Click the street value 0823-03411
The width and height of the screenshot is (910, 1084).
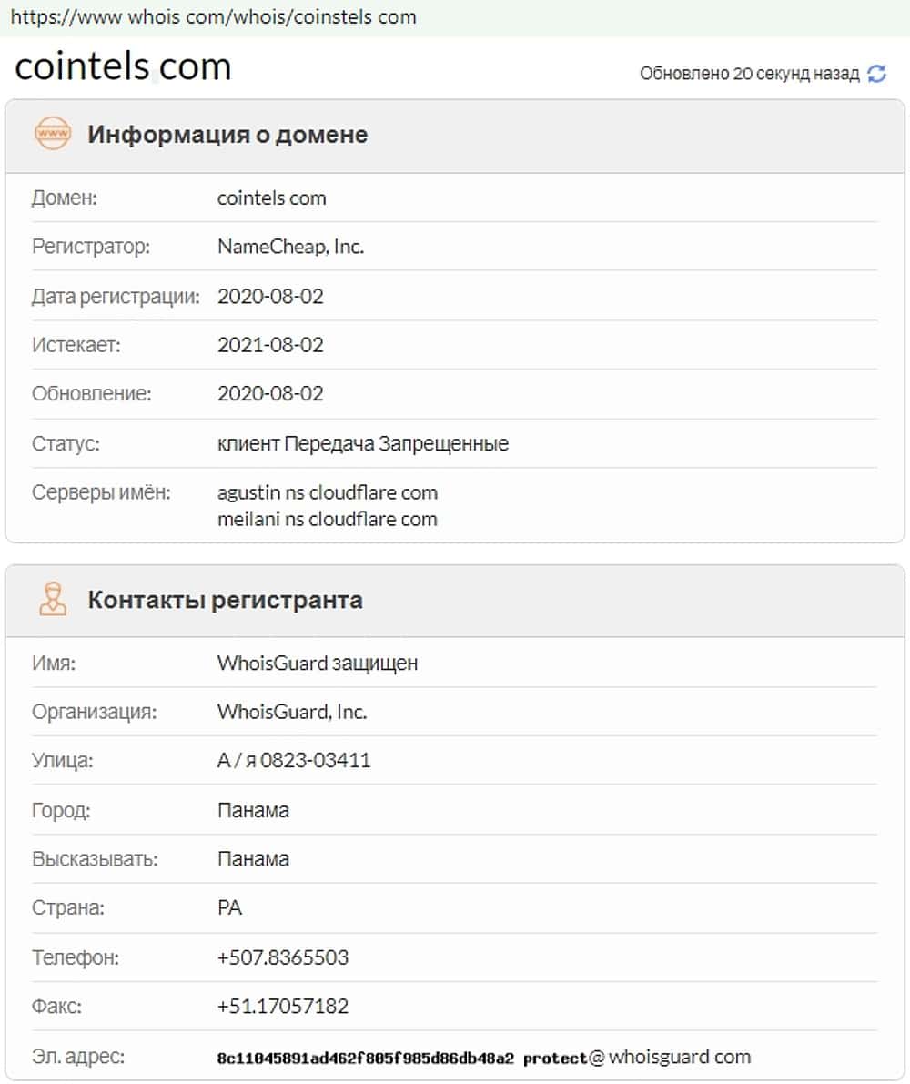(x=294, y=760)
